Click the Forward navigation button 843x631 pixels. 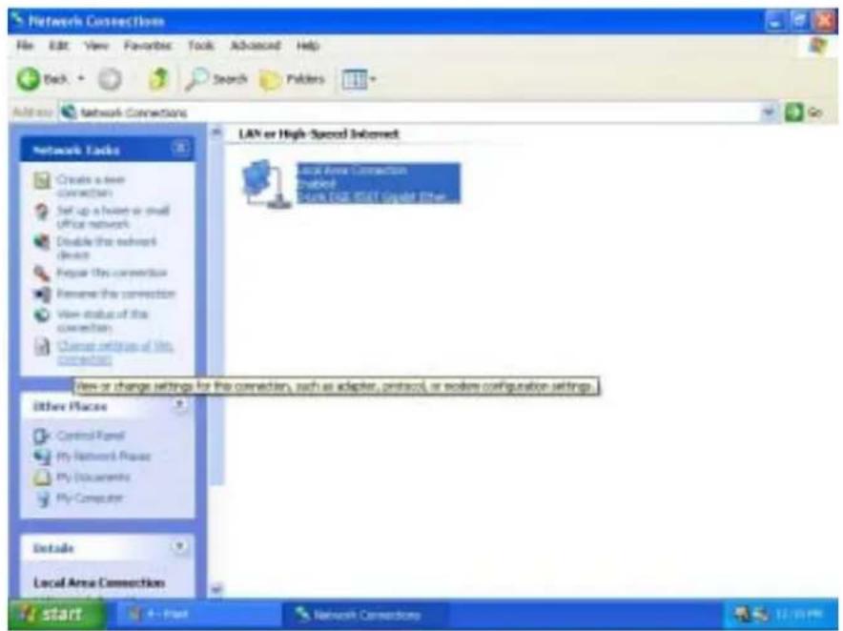tap(109, 79)
